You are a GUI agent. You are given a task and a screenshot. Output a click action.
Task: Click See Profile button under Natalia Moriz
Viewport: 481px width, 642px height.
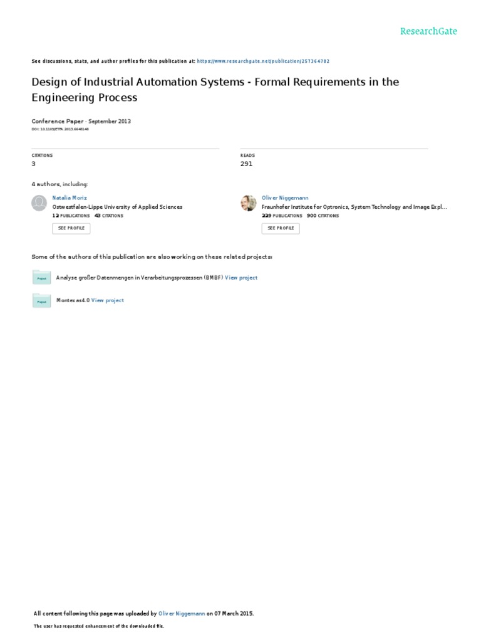tap(71, 228)
